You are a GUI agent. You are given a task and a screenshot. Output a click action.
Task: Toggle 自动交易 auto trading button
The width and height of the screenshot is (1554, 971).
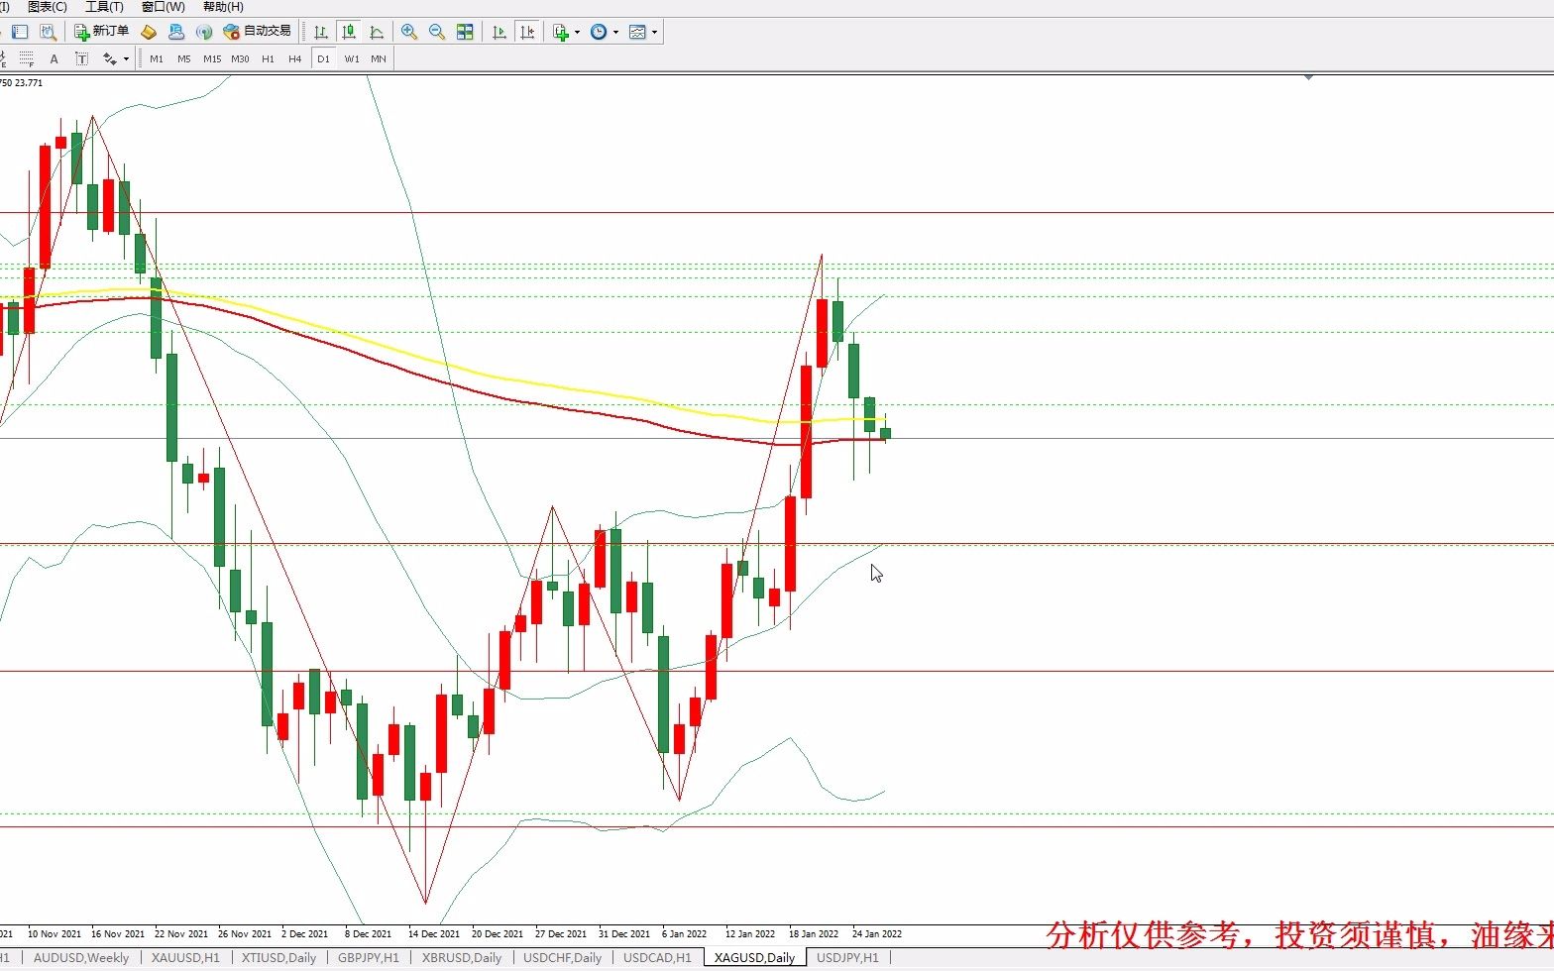pyautogui.click(x=258, y=32)
